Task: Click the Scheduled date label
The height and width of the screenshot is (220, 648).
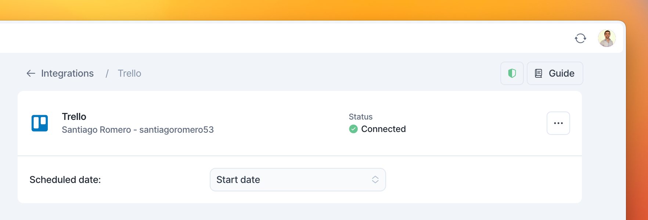Action: tap(65, 180)
